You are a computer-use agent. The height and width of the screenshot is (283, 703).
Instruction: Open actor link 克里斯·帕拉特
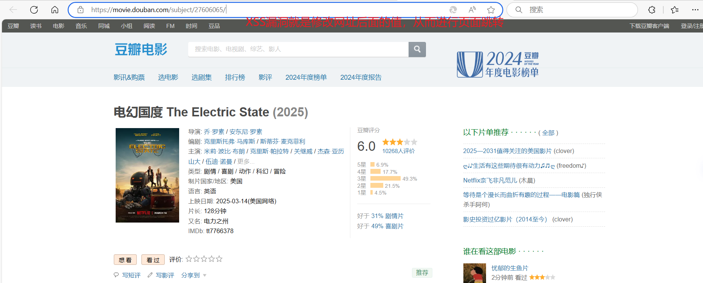[269, 151]
